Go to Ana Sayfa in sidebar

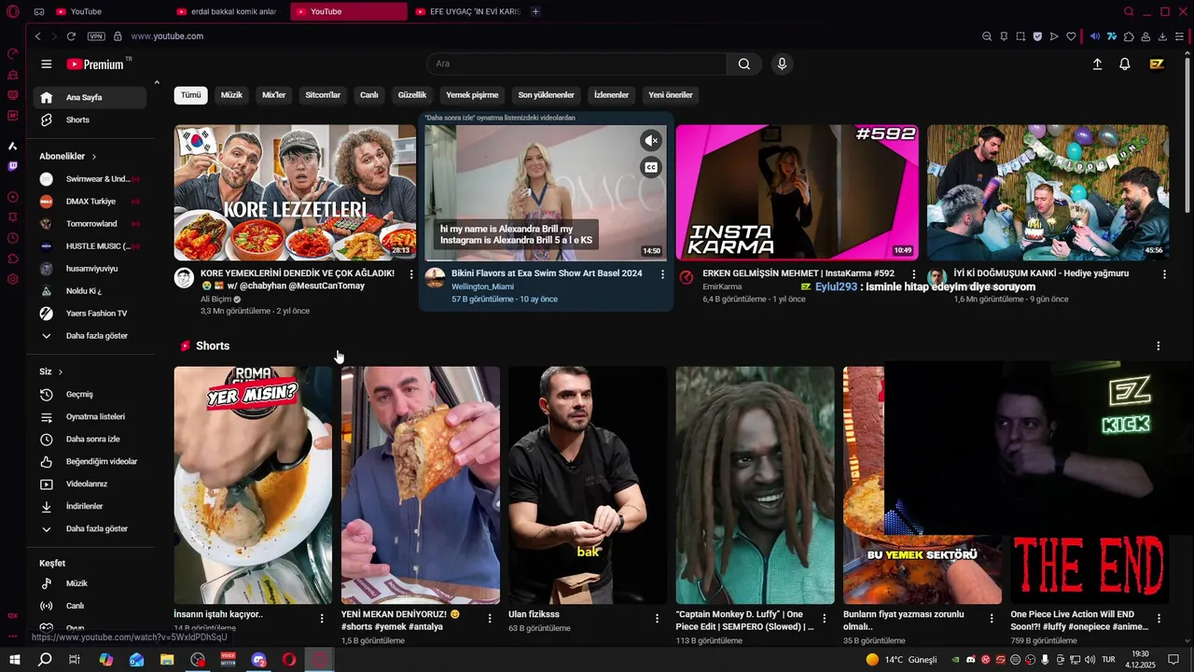(x=90, y=98)
